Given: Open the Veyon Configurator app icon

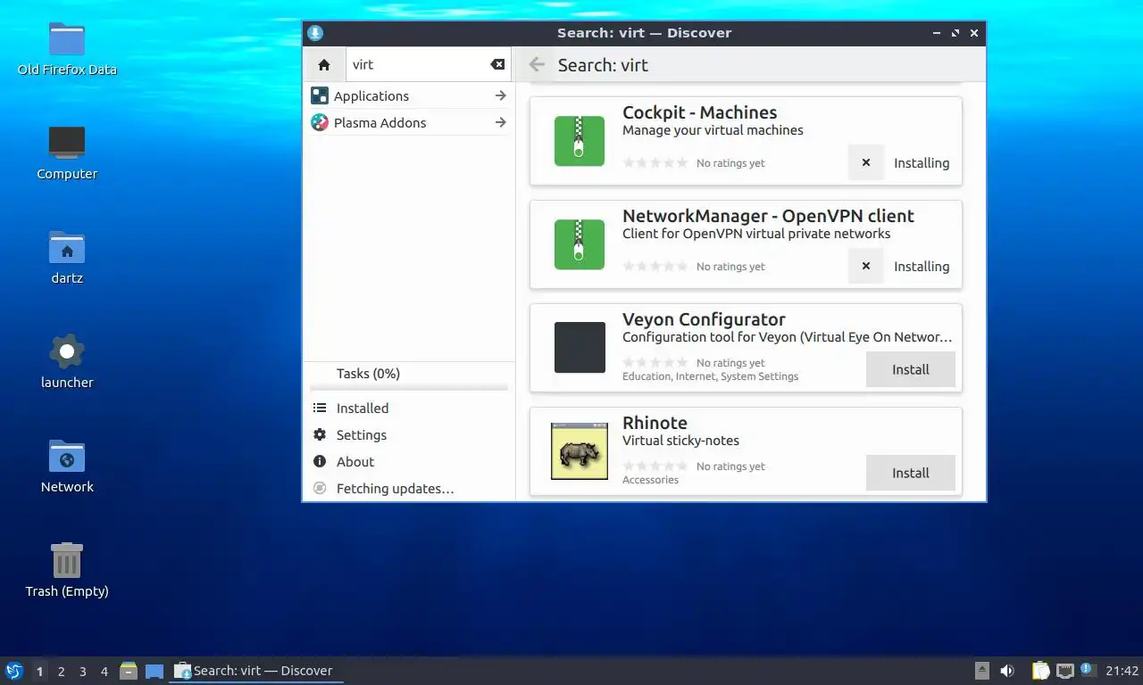Looking at the screenshot, I should [x=580, y=348].
